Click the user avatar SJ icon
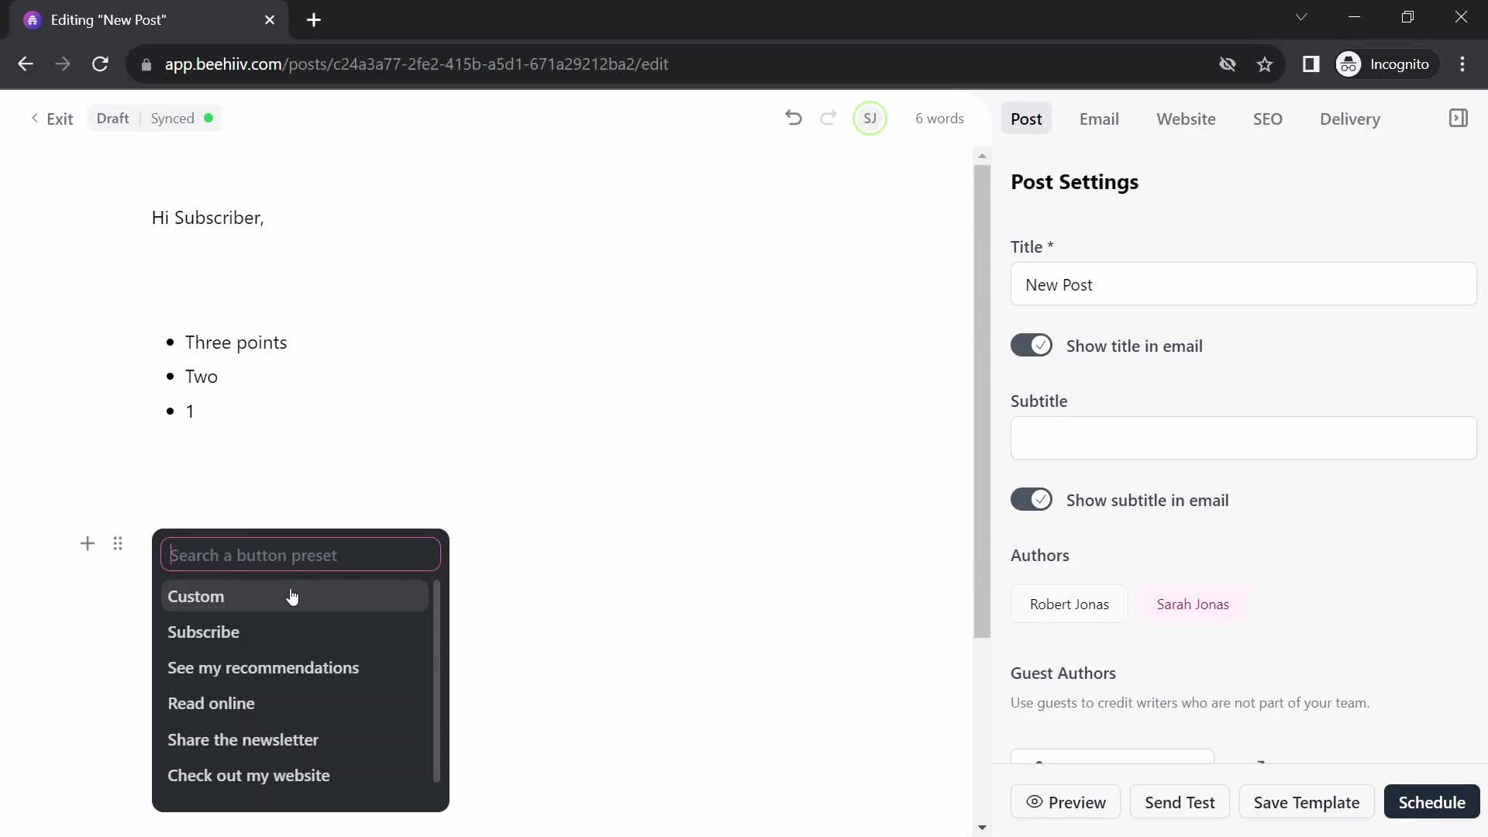 click(869, 118)
